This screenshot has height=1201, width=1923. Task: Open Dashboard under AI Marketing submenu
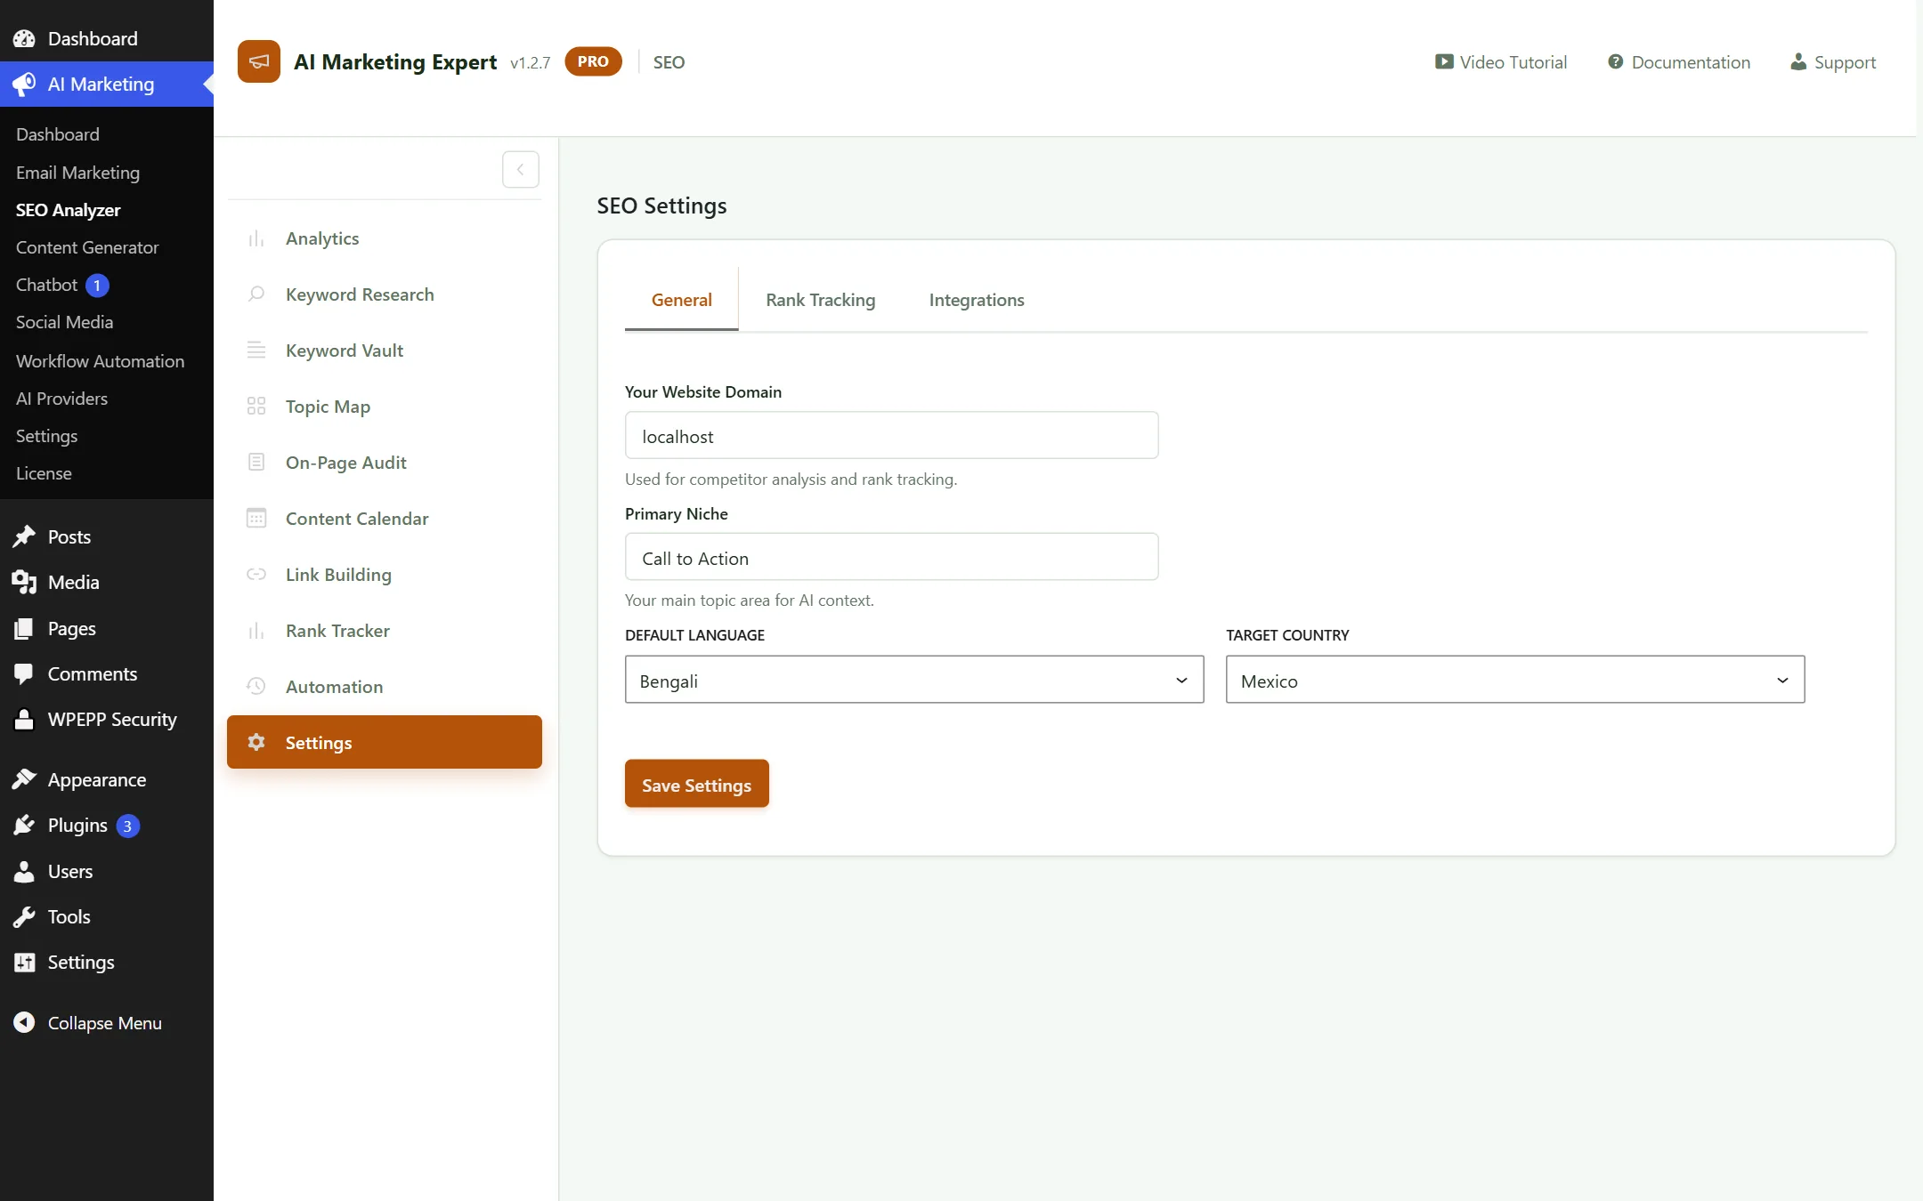[57, 134]
